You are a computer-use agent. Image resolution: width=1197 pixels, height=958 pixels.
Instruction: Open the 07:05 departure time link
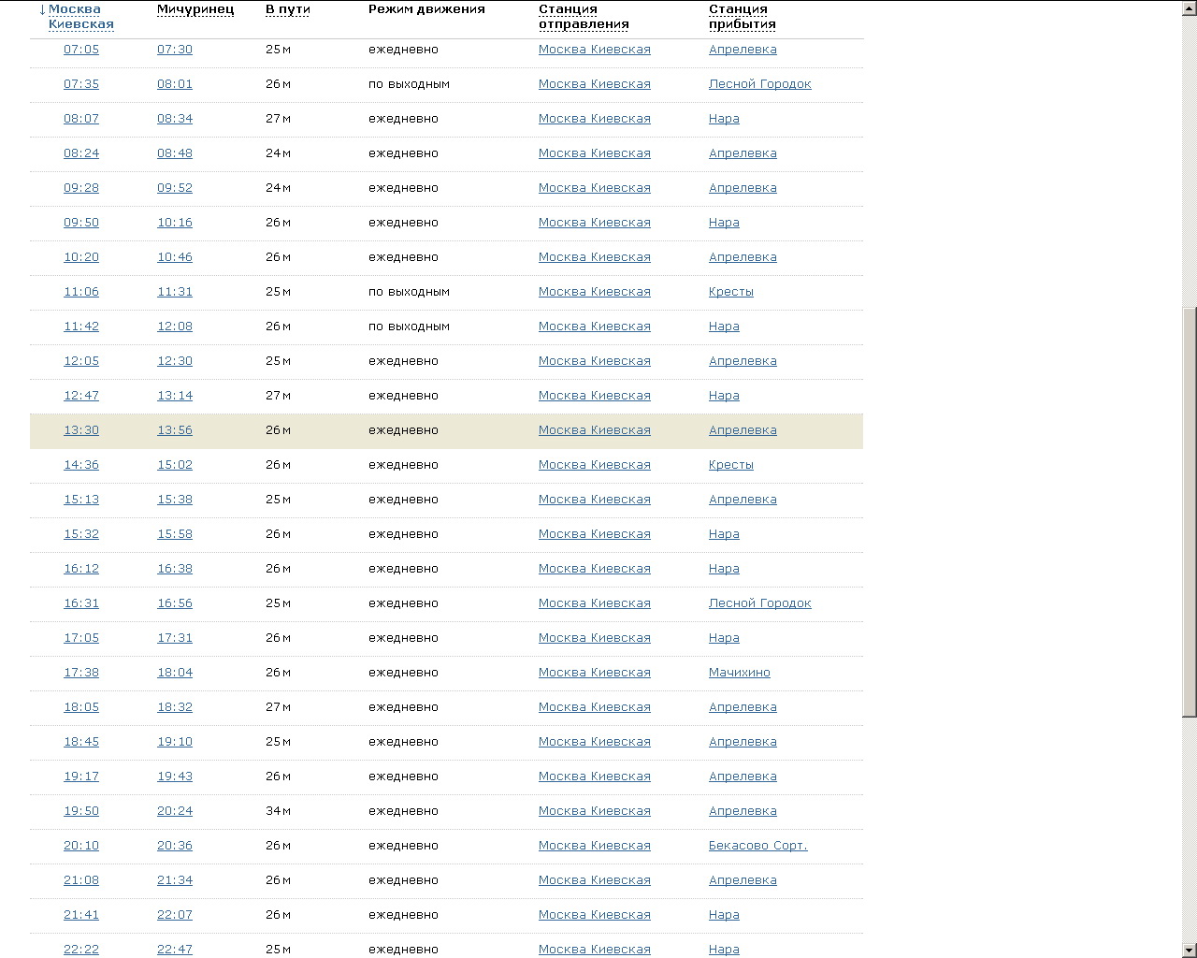click(x=81, y=50)
